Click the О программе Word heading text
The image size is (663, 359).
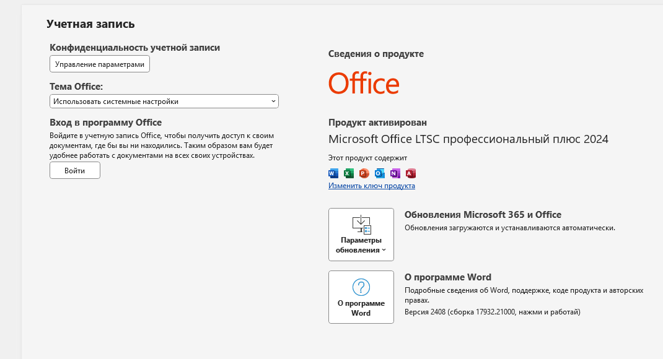pos(448,277)
